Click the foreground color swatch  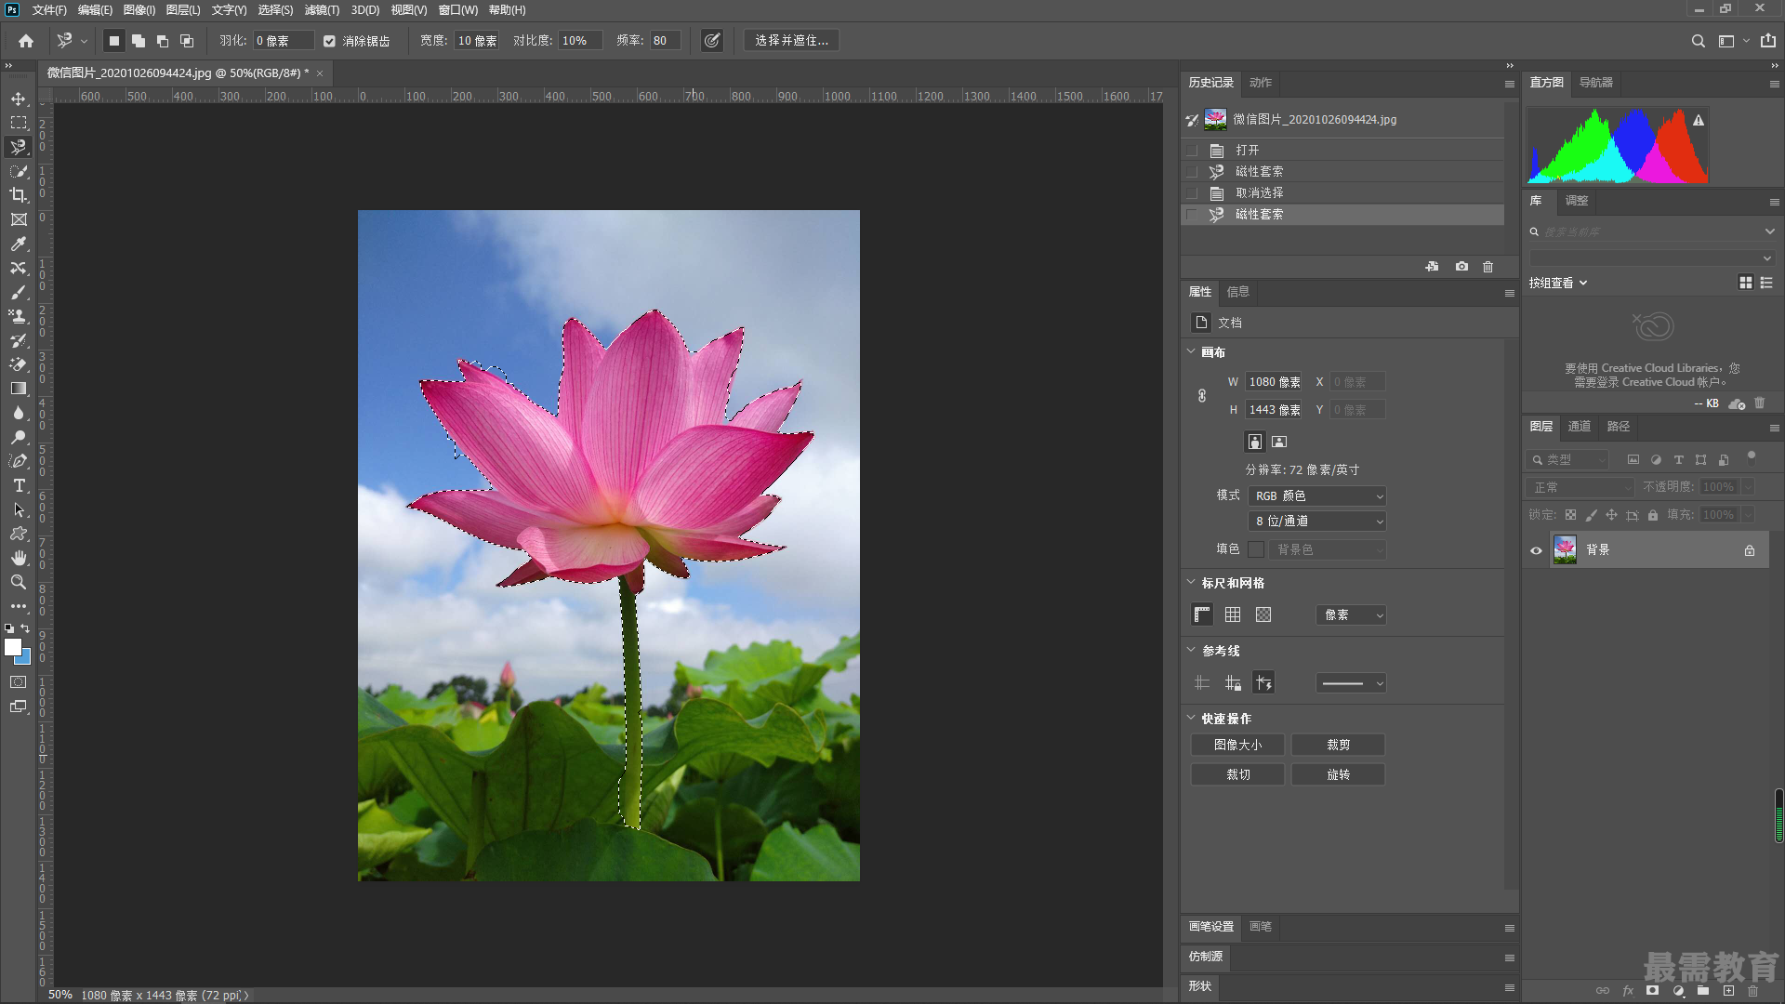(x=12, y=647)
